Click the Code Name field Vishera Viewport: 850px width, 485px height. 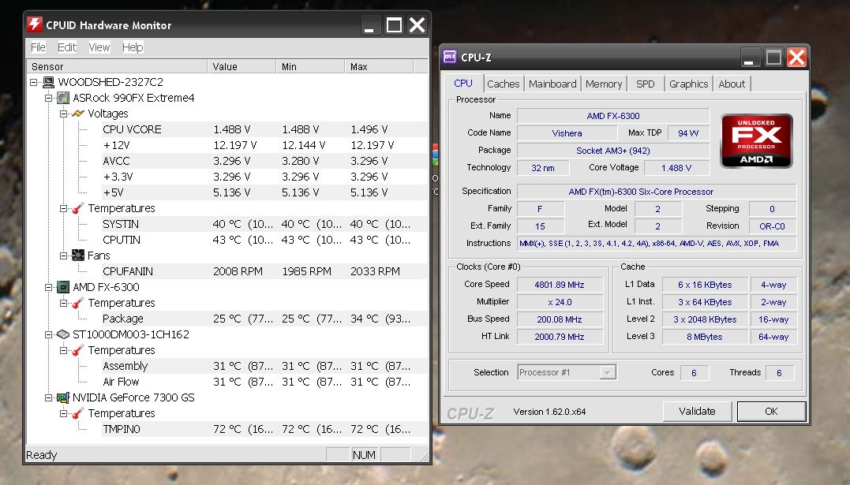point(567,132)
